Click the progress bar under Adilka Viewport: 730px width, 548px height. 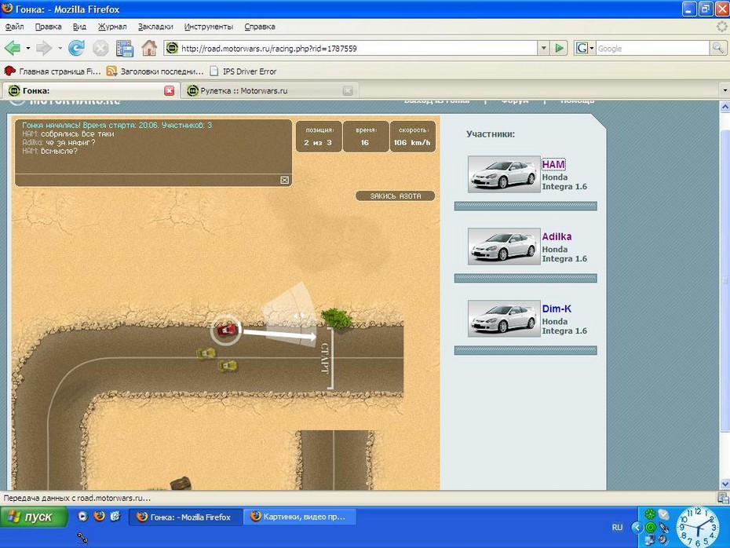(526, 279)
